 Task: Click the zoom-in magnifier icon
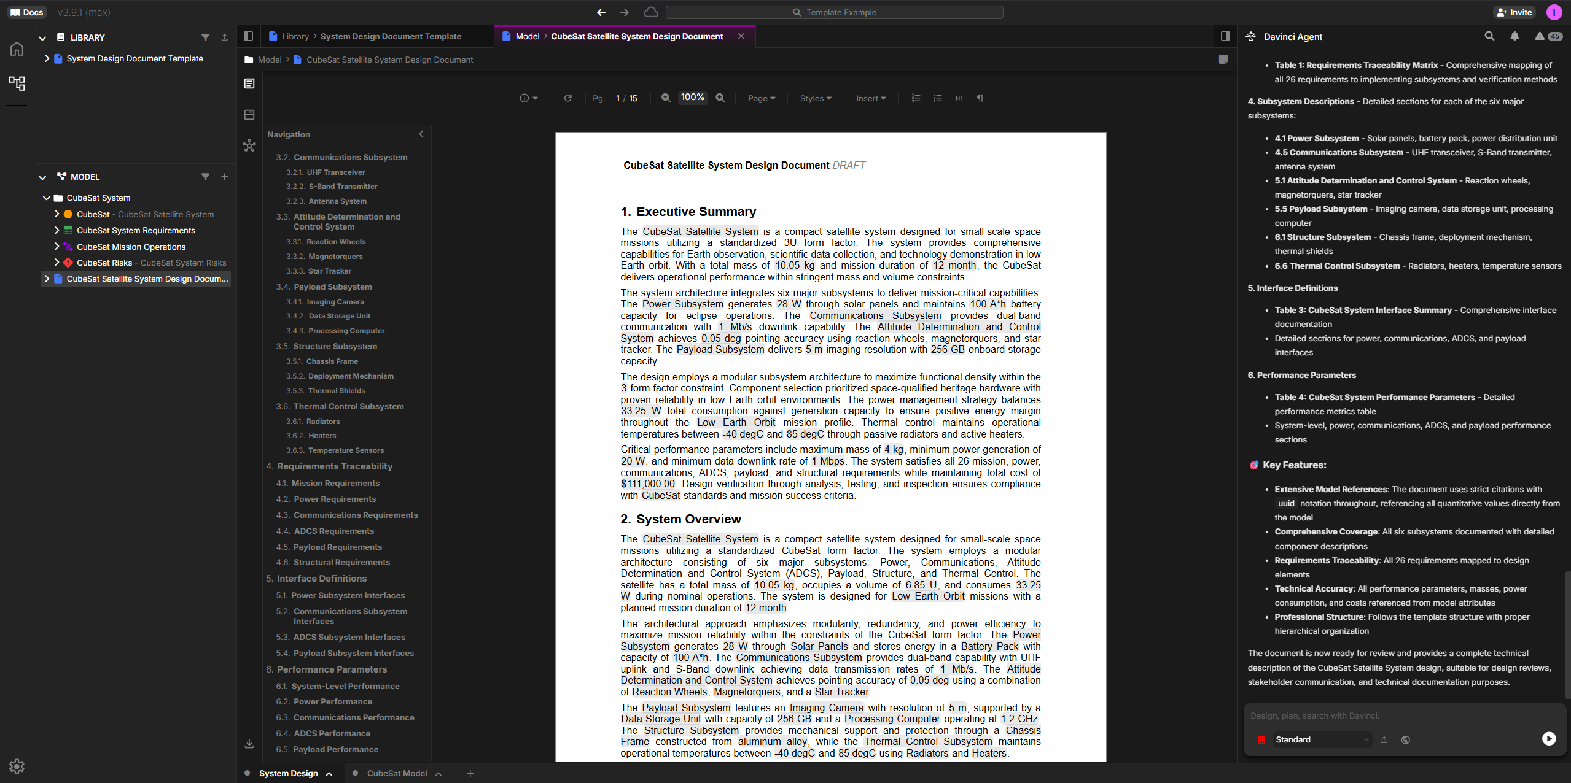tap(720, 98)
